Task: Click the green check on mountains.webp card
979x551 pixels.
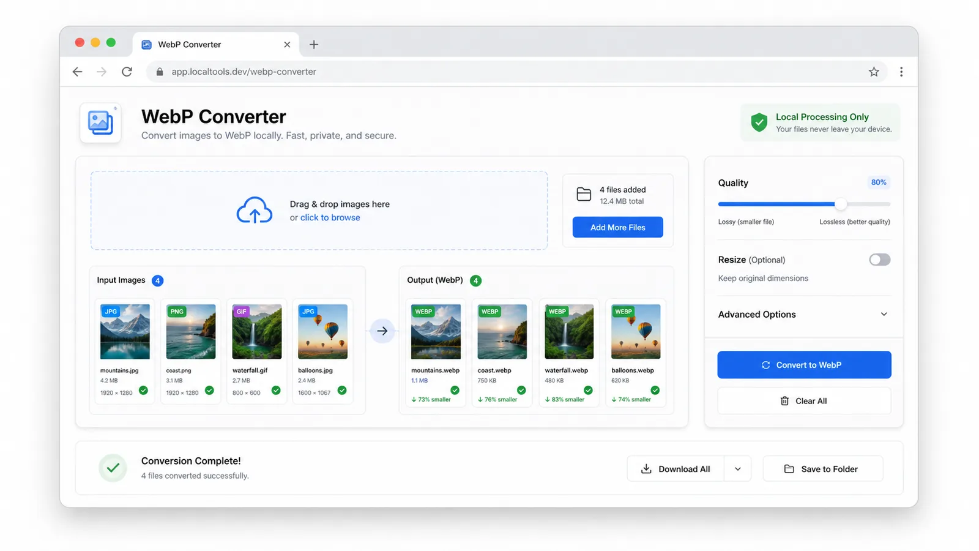Action: (x=455, y=390)
